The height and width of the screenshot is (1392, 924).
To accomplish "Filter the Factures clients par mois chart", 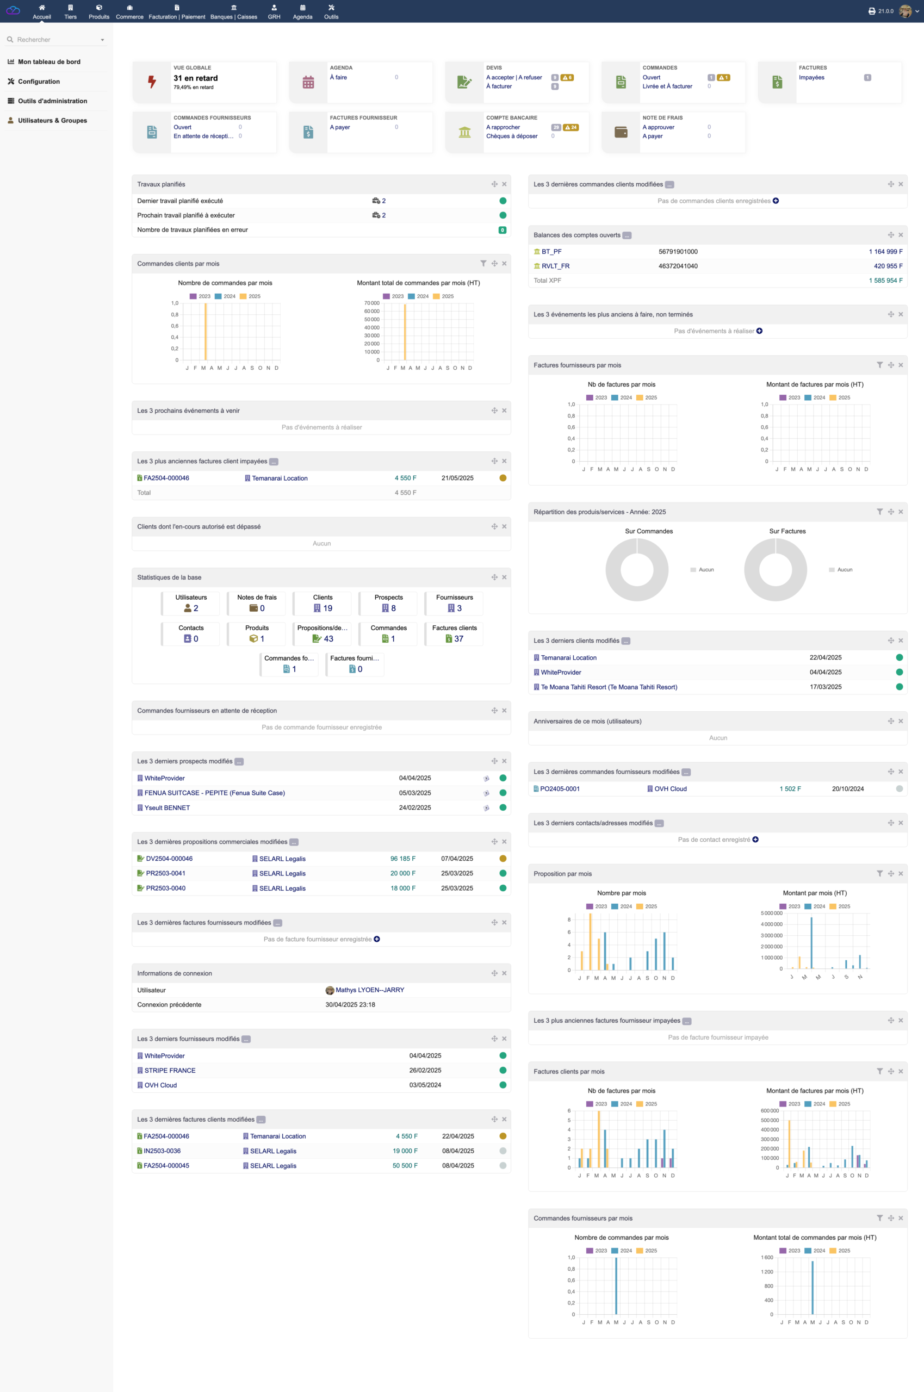I will pos(880,1071).
